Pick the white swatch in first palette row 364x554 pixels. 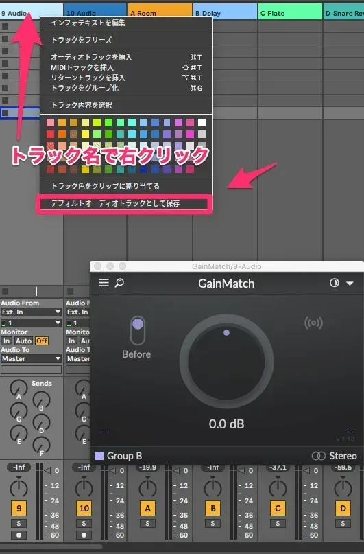pos(202,123)
